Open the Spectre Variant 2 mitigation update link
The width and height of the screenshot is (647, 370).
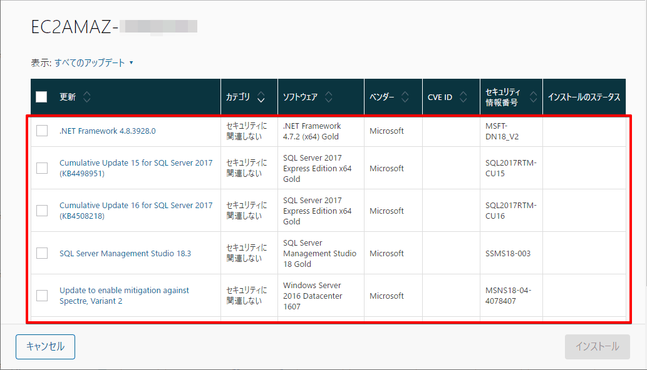[124, 296]
